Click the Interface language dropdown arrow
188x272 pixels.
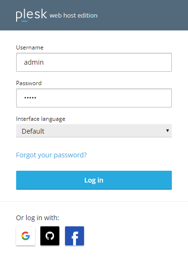click(x=168, y=131)
